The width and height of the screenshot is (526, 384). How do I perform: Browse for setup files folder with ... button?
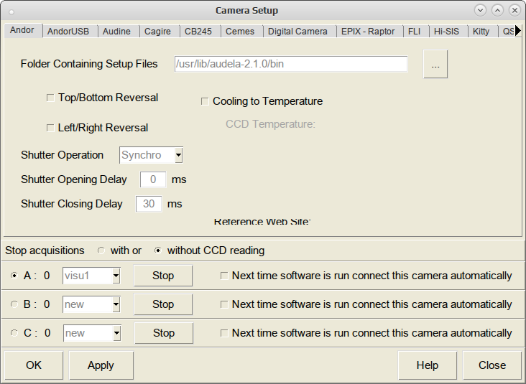[x=435, y=64]
